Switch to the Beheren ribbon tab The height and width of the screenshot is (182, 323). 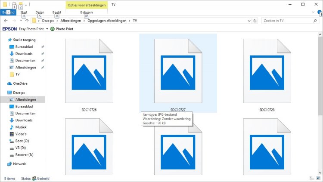click(86, 12)
